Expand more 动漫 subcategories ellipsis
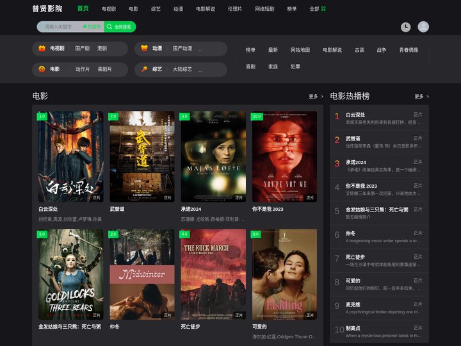Image resolution: width=461 pixels, height=346 pixels. tap(200, 49)
